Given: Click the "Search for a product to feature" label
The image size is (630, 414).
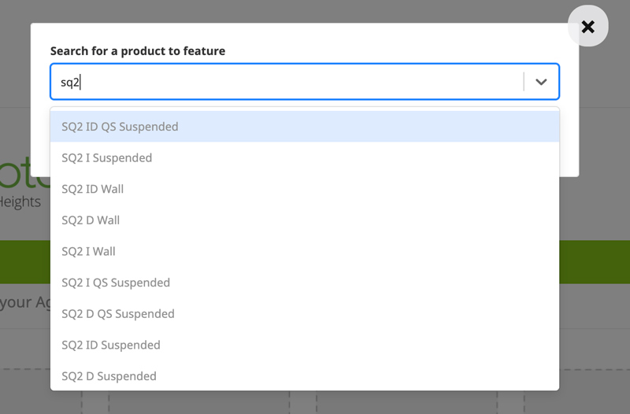Looking at the screenshot, I should point(138,51).
